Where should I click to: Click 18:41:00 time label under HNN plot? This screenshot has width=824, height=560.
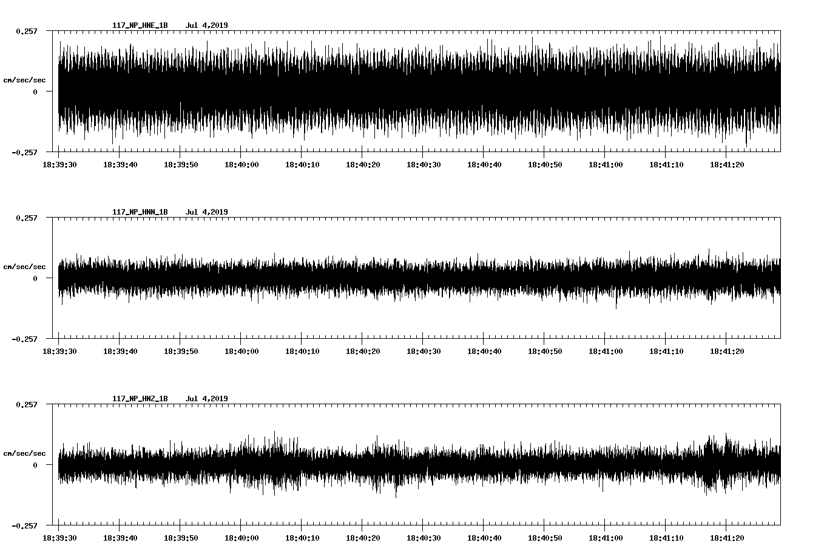606,351
